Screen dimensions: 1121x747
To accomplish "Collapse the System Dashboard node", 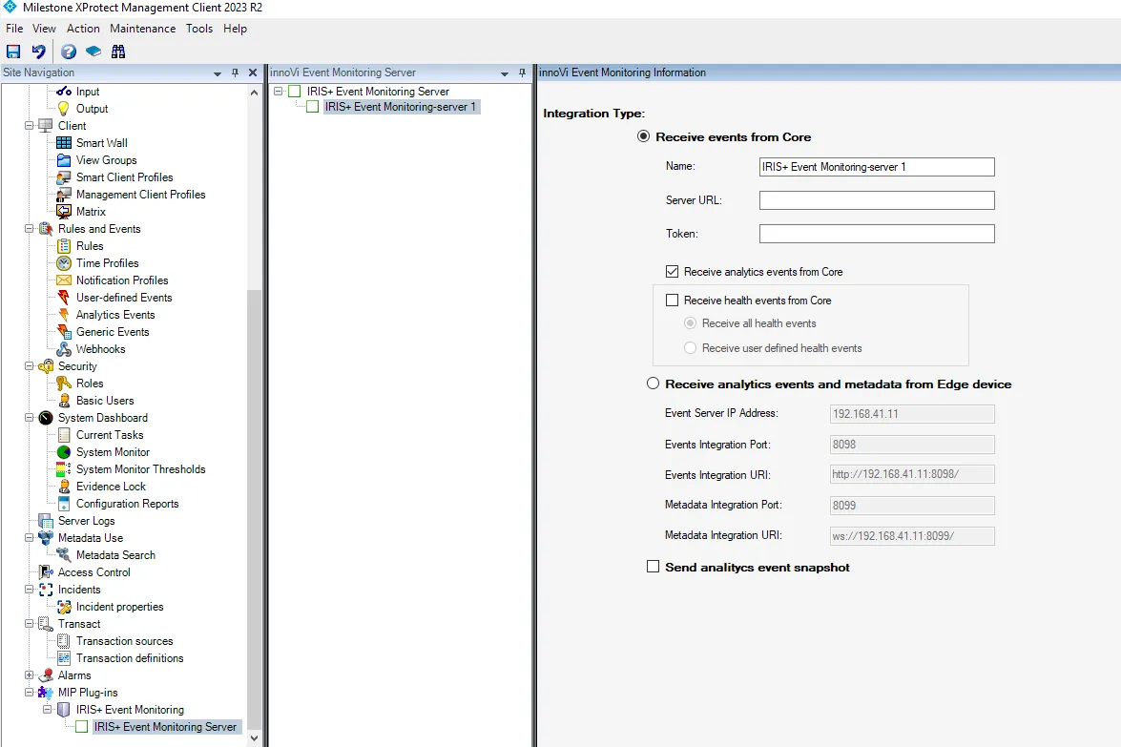I will [x=30, y=418].
